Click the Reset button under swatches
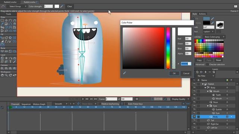Viewport: 239px width, 134px height. [218, 60]
